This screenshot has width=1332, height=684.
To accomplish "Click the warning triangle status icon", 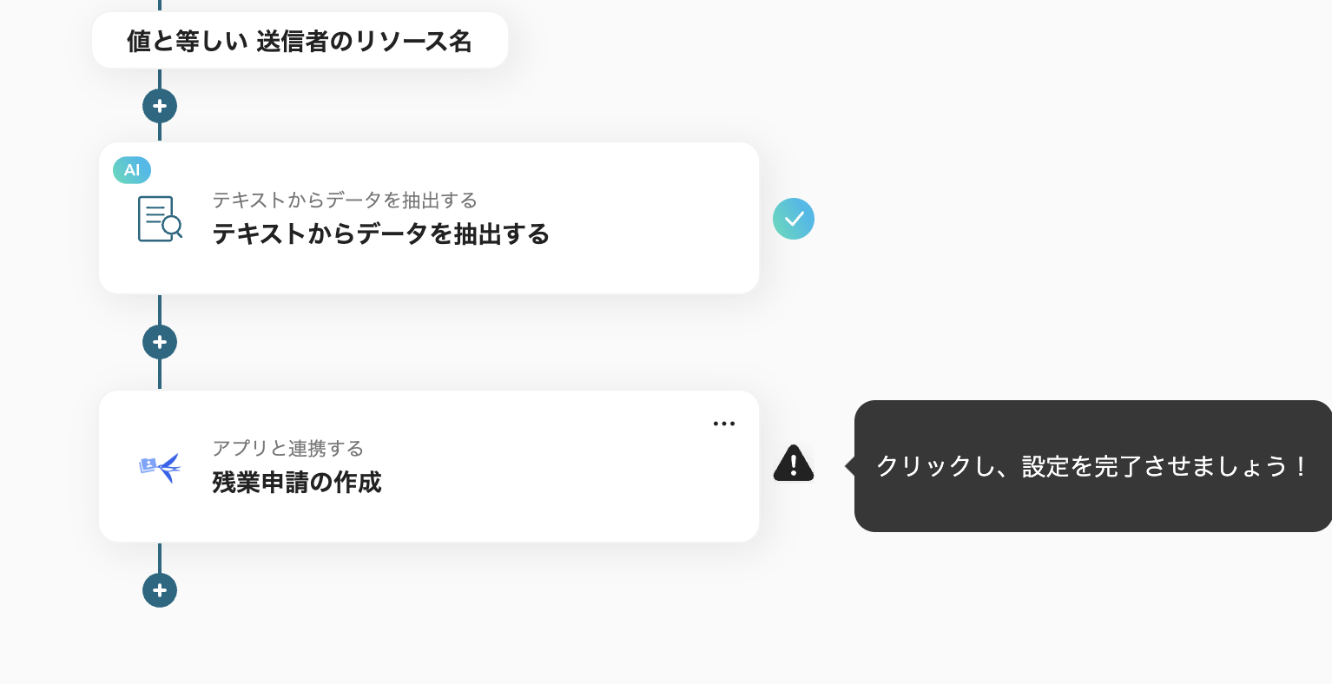I will click(793, 464).
